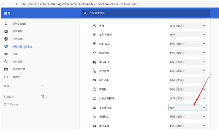Open the 自动下载项 permission dropdown

click(x=187, y=35)
